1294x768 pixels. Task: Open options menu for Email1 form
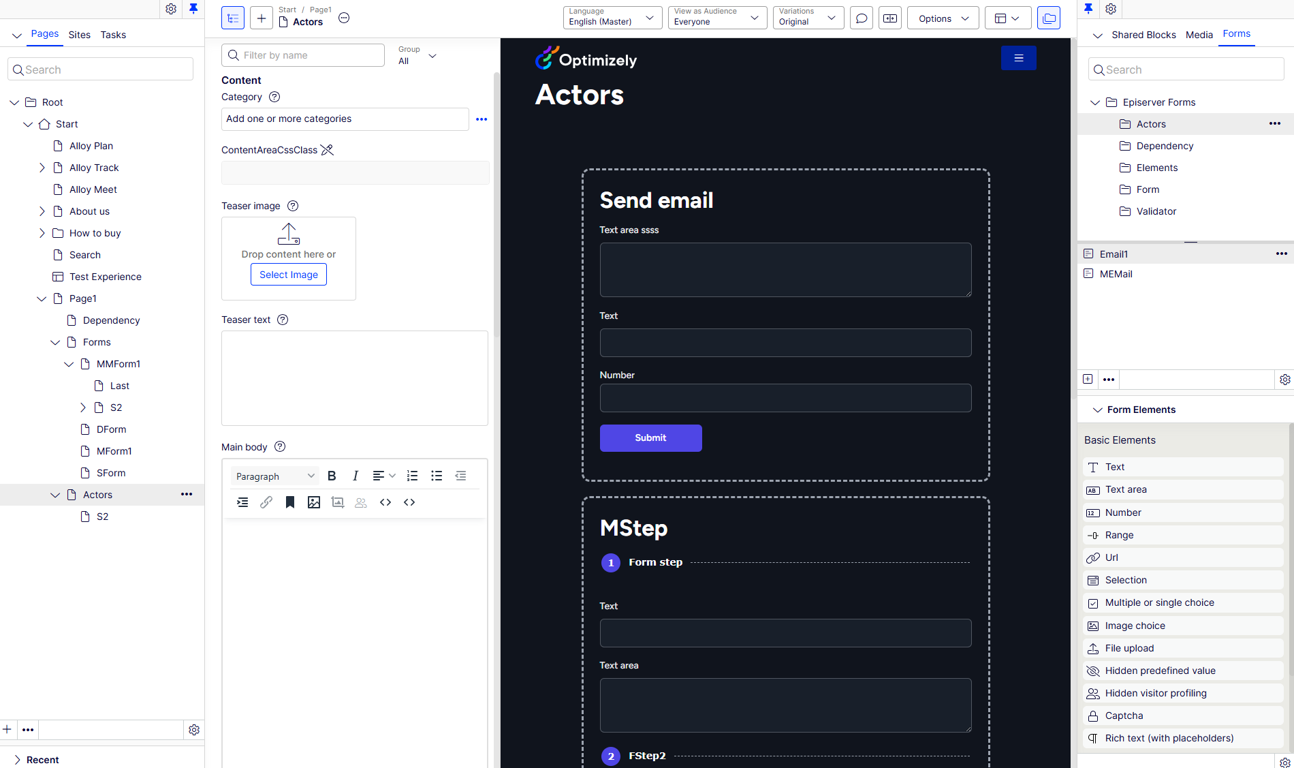click(x=1282, y=254)
